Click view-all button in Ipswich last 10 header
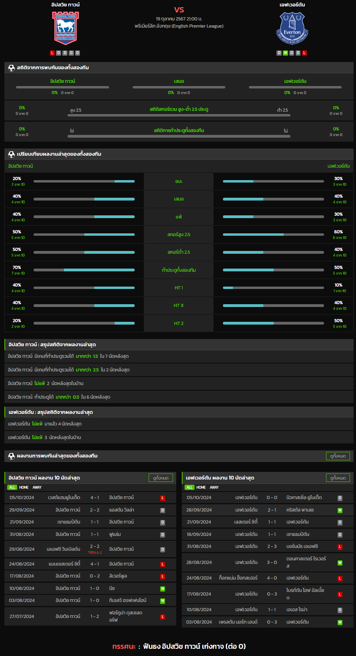Viewport: 356px width, 656px height. tap(161, 478)
